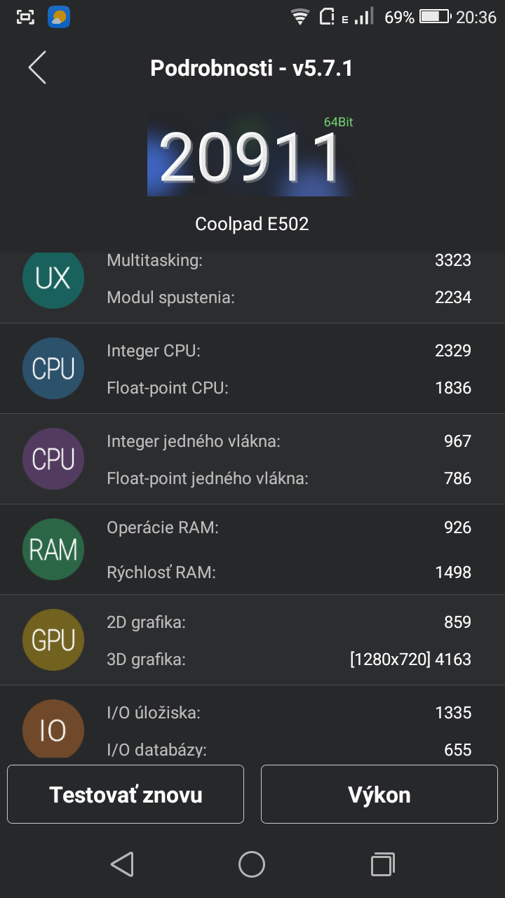This screenshot has width=505, height=898.
Task: Tap the Android home circle button
Action: click(x=252, y=864)
